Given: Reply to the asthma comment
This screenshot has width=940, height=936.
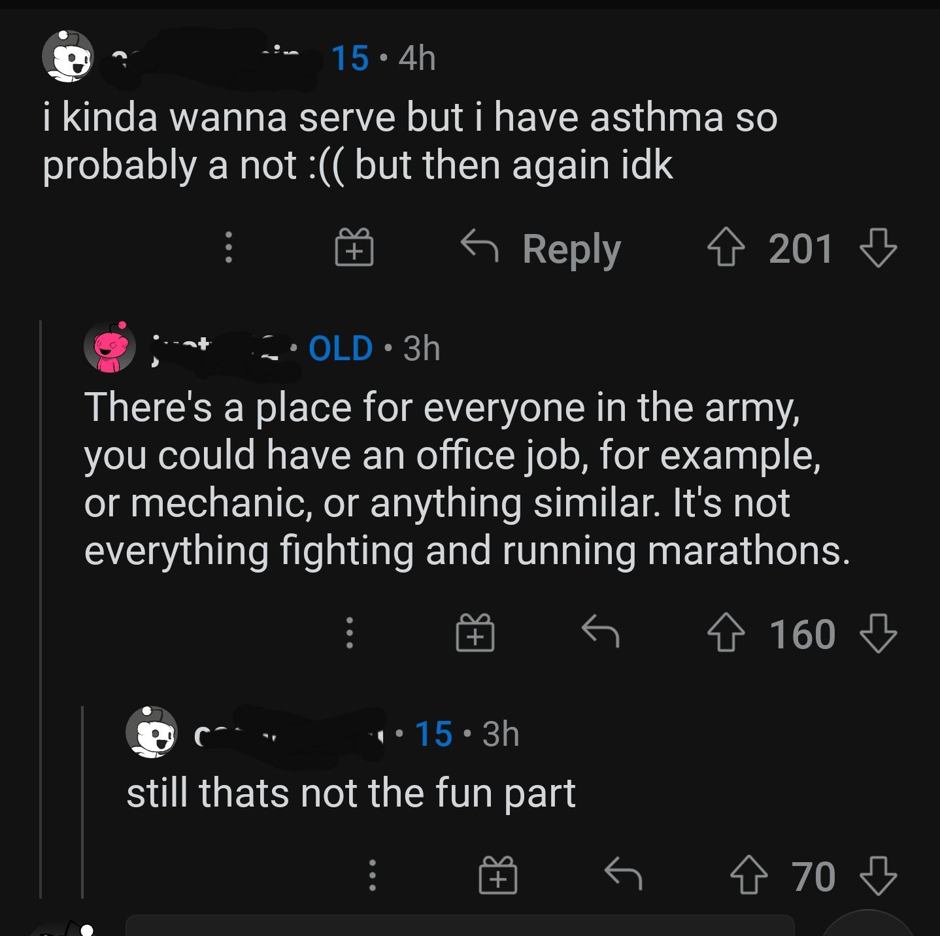Looking at the screenshot, I should pos(541,249).
